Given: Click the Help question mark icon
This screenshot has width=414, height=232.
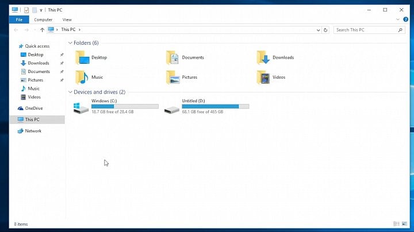Looking at the screenshot, I should coord(405,20).
